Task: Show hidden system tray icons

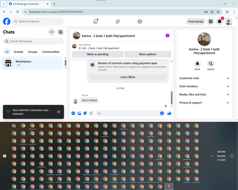Action: click(x=212, y=156)
